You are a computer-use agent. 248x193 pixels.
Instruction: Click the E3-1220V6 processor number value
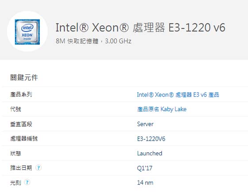[151, 139]
